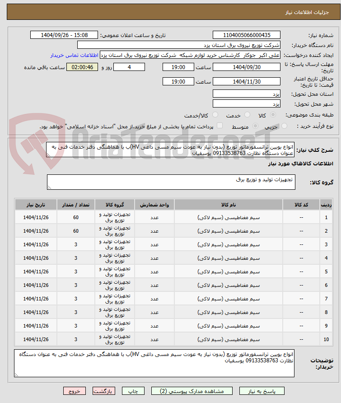Open اطلاعات تماس خریدار link
Image resolution: width=341 pixels, height=403 pixels.
[x=74, y=55]
